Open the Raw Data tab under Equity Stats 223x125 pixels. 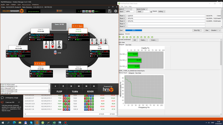point(128,45)
